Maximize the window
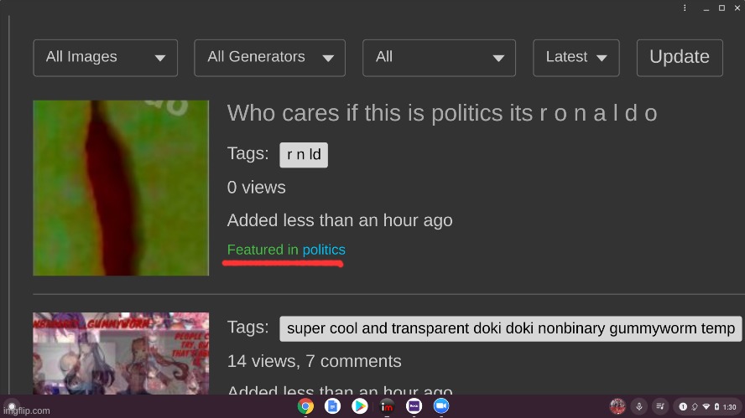The width and height of the screenshot is (745, 418). pos(722,8)
